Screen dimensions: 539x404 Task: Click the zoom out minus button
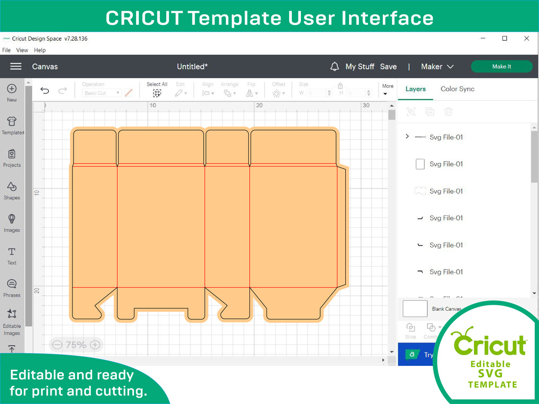coord(57,345)
